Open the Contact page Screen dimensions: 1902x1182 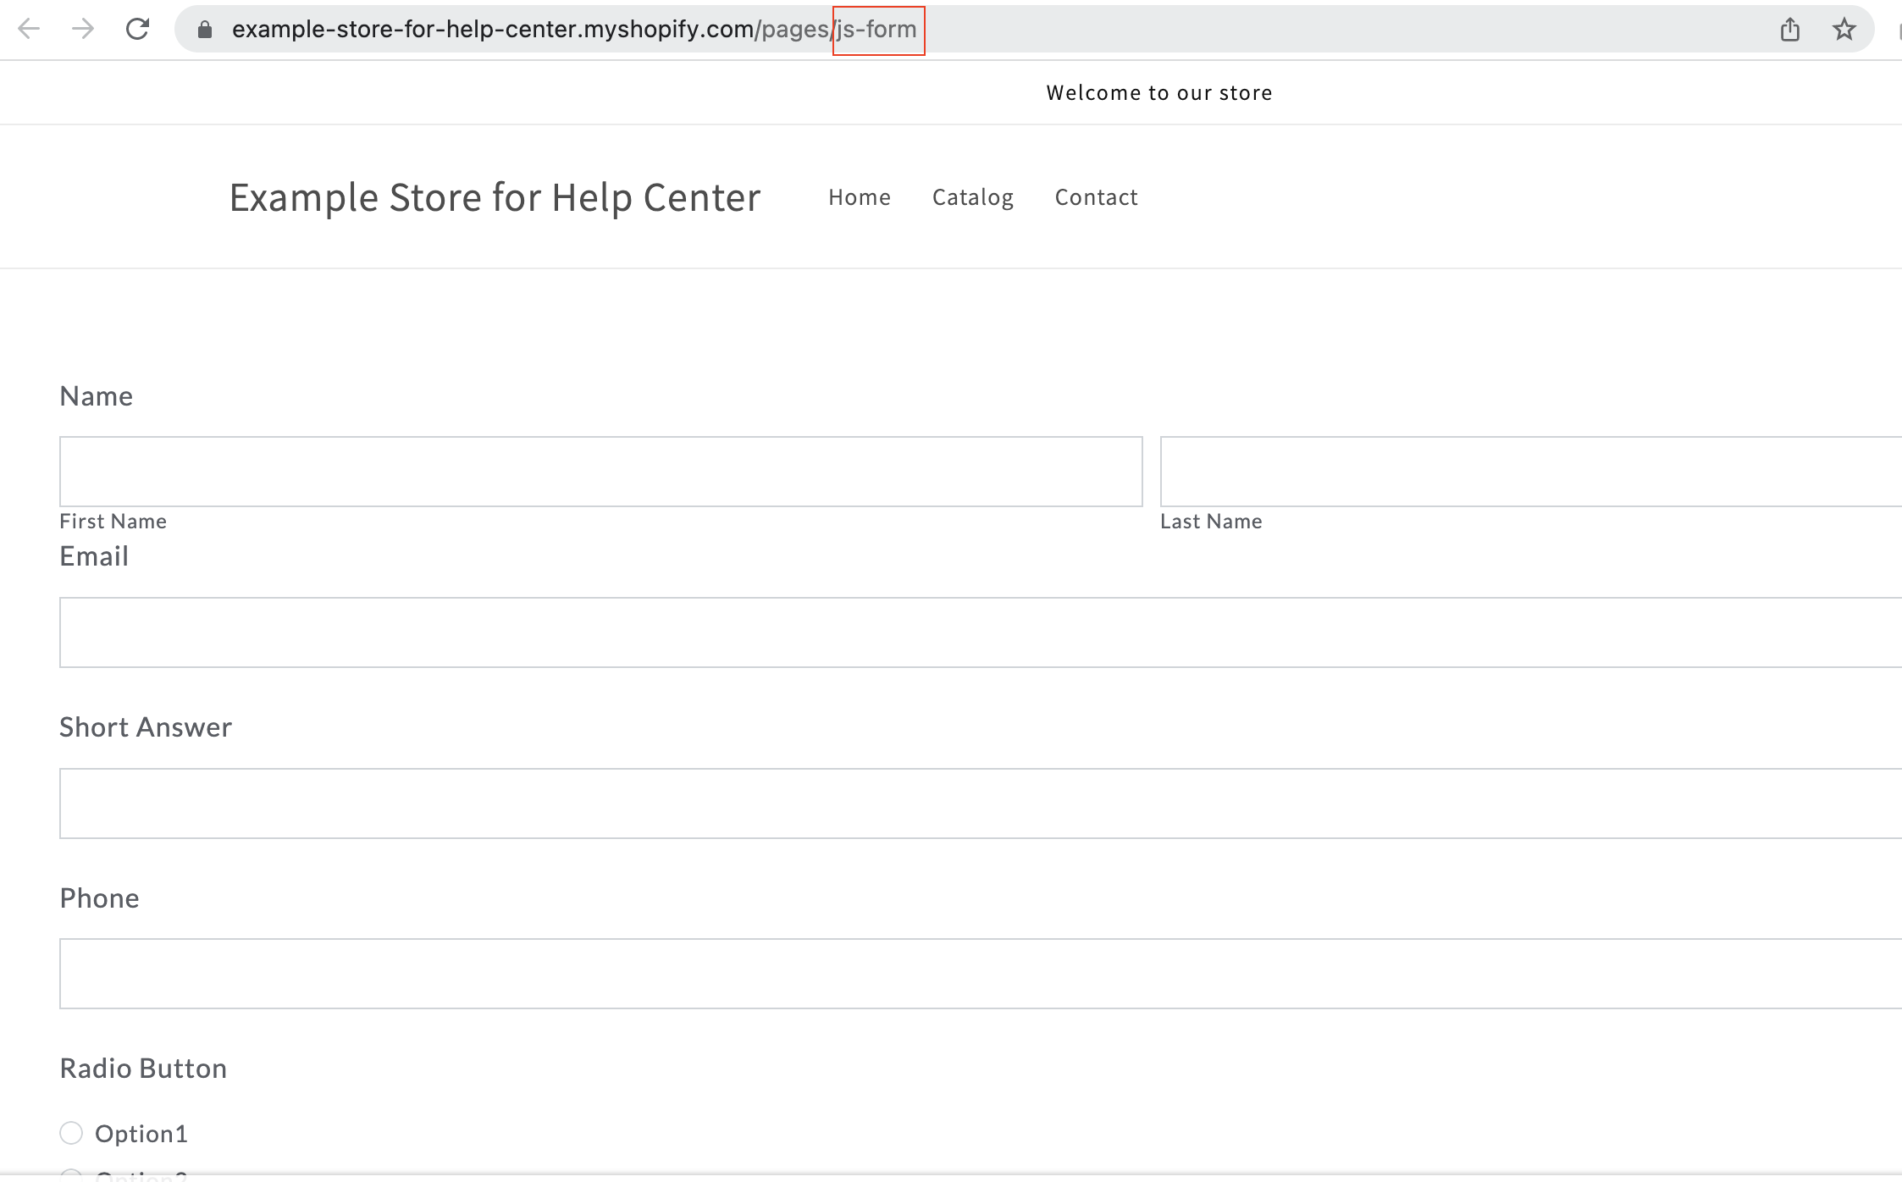1096,196
